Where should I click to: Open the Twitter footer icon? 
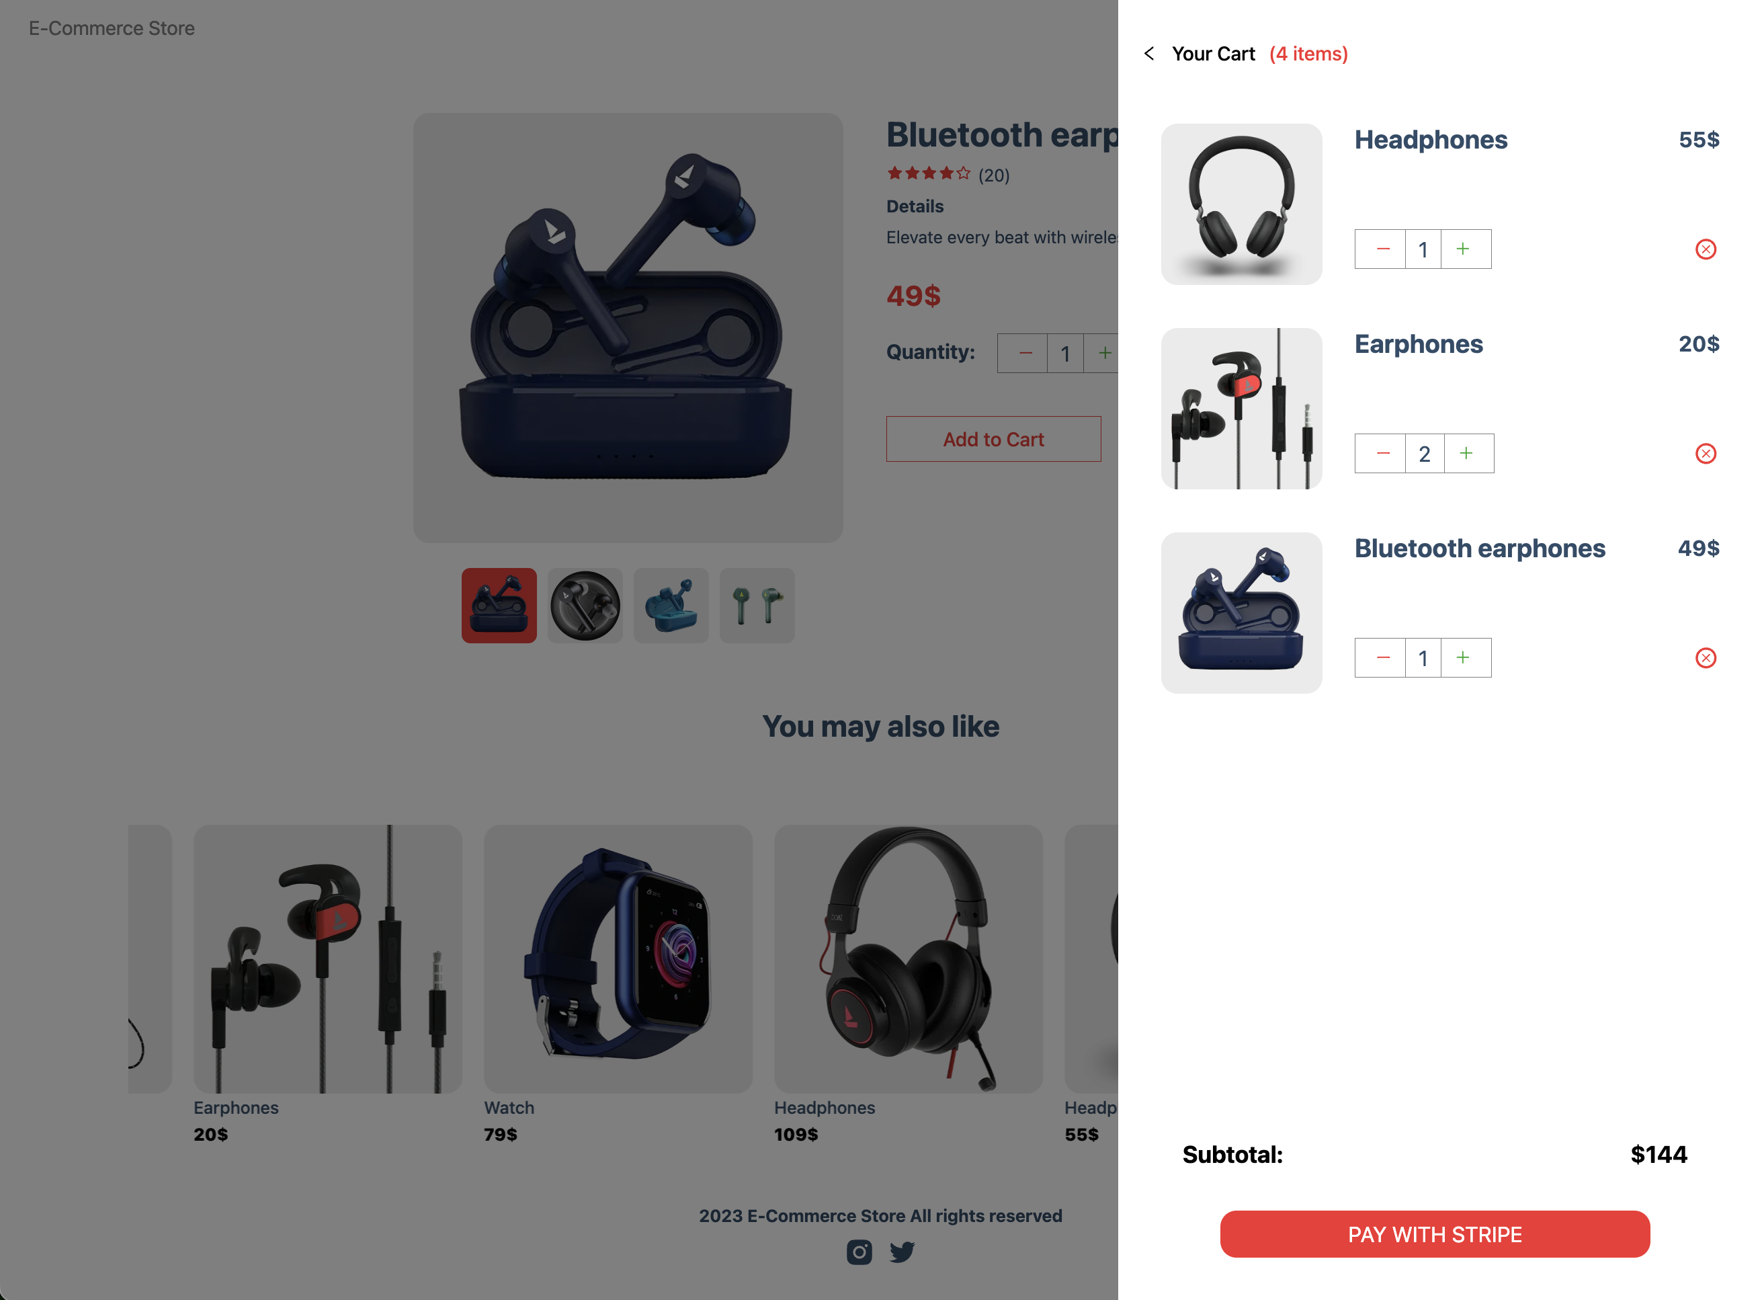pyautogui.click(x=903, y=1251)
